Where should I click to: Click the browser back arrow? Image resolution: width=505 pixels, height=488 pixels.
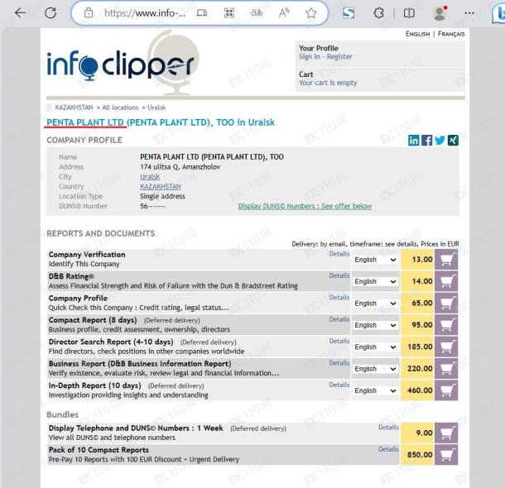tap(21, 13)
